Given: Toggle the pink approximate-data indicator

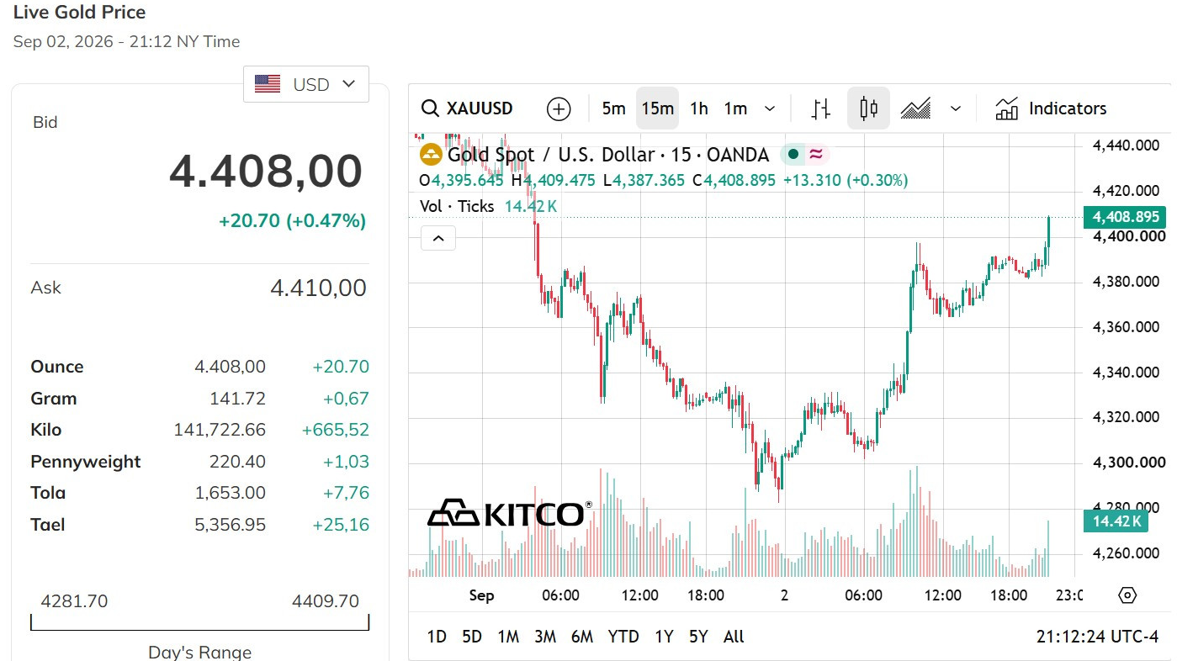Looking at the screenshot, I should tap(816, 155).
